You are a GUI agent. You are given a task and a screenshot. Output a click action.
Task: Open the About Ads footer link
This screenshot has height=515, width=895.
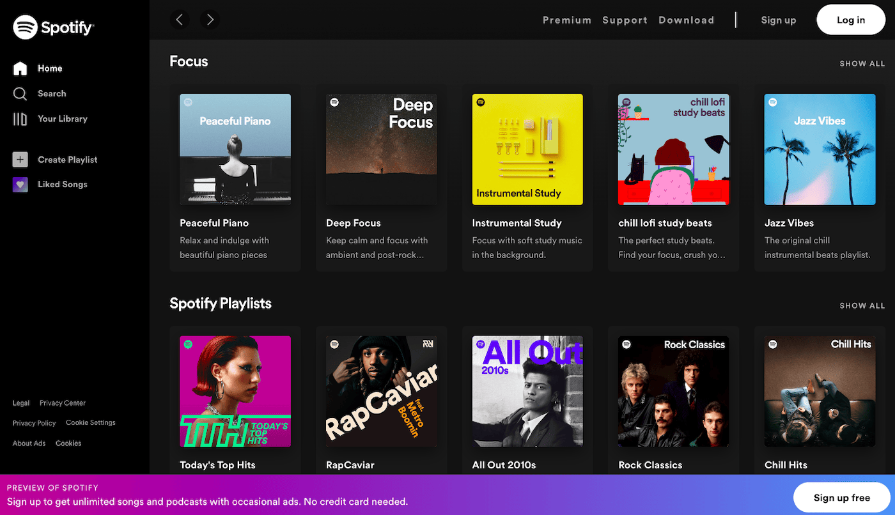(x=29, y=443)
